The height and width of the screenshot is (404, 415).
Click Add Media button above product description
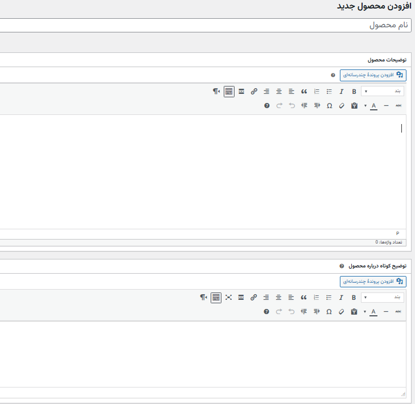click(373, 75)
